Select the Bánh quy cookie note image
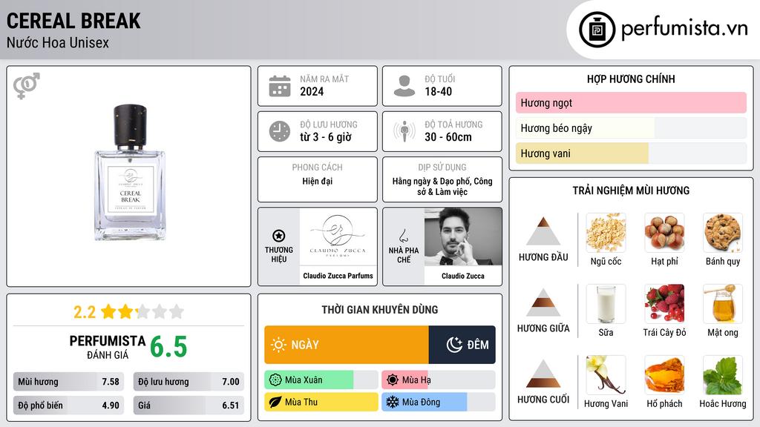The image size is (760, 427). (723, 233)
